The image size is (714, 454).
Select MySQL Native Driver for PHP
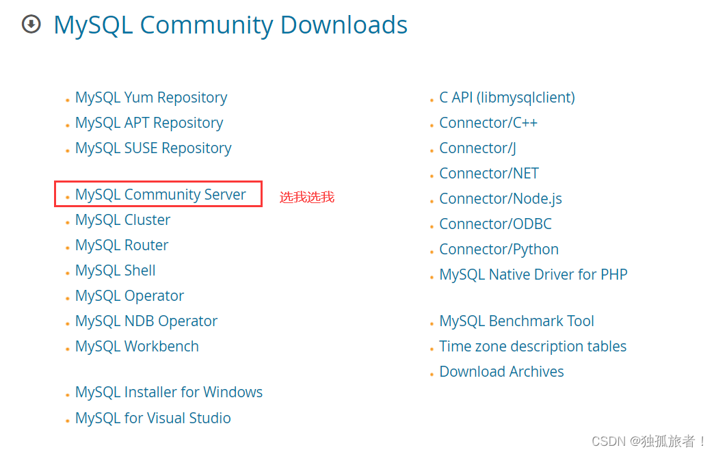(533, 275)
